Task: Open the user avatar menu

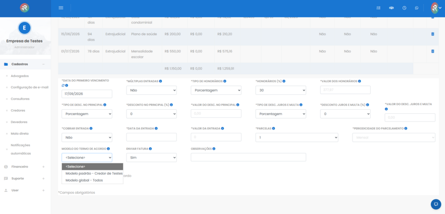Action: 436,8
